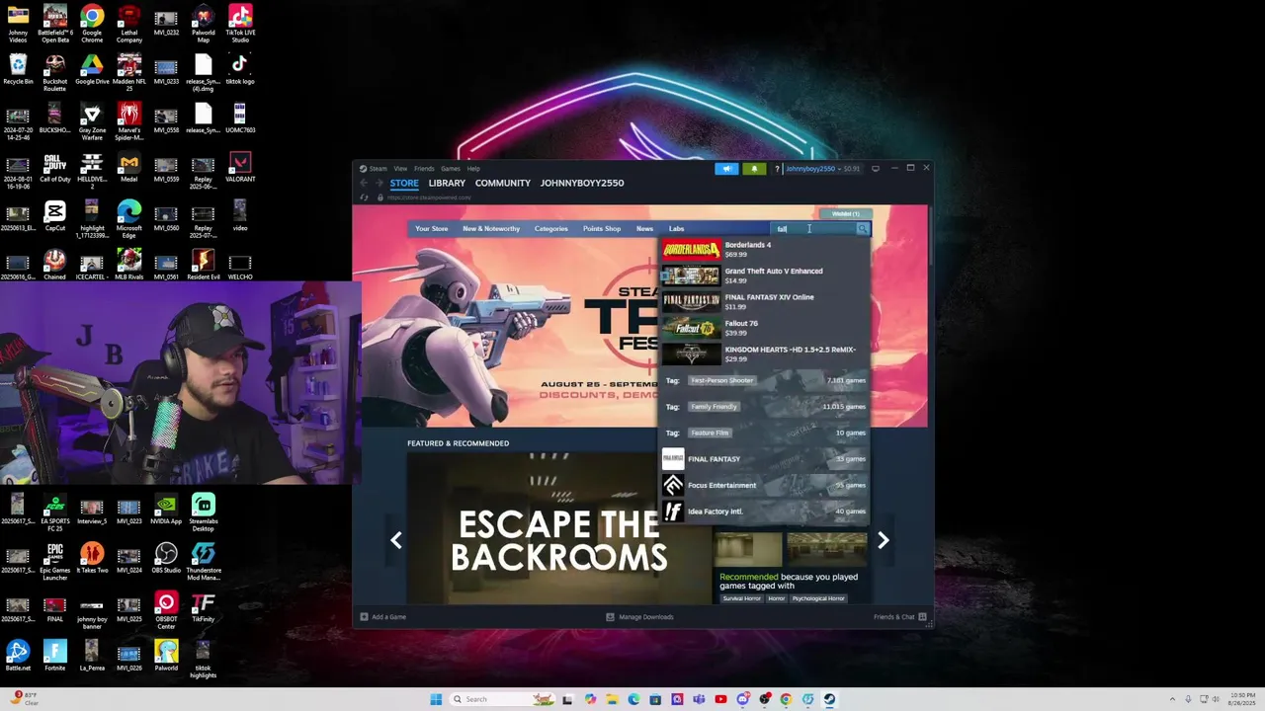Select the Johnny Videos folder on desktop

click(18, 24)
